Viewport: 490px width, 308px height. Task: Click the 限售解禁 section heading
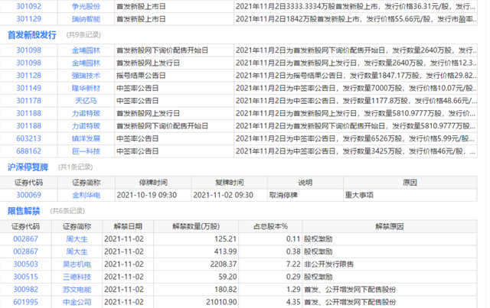tap(24, 211)
